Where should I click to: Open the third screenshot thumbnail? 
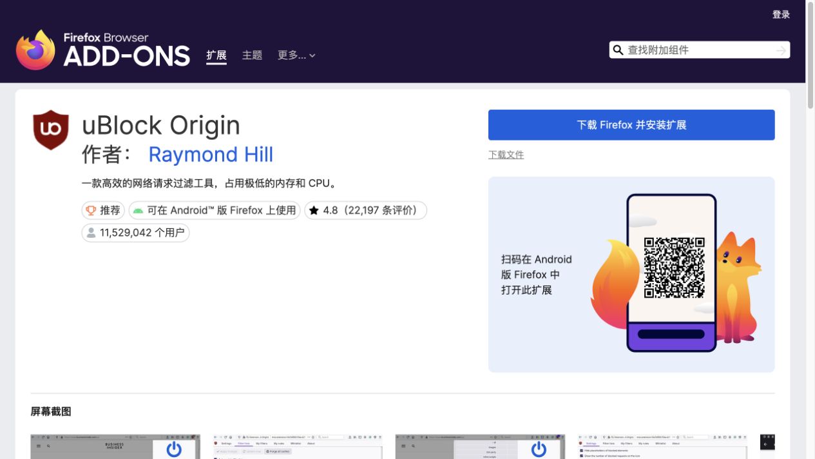click(480, 447)
